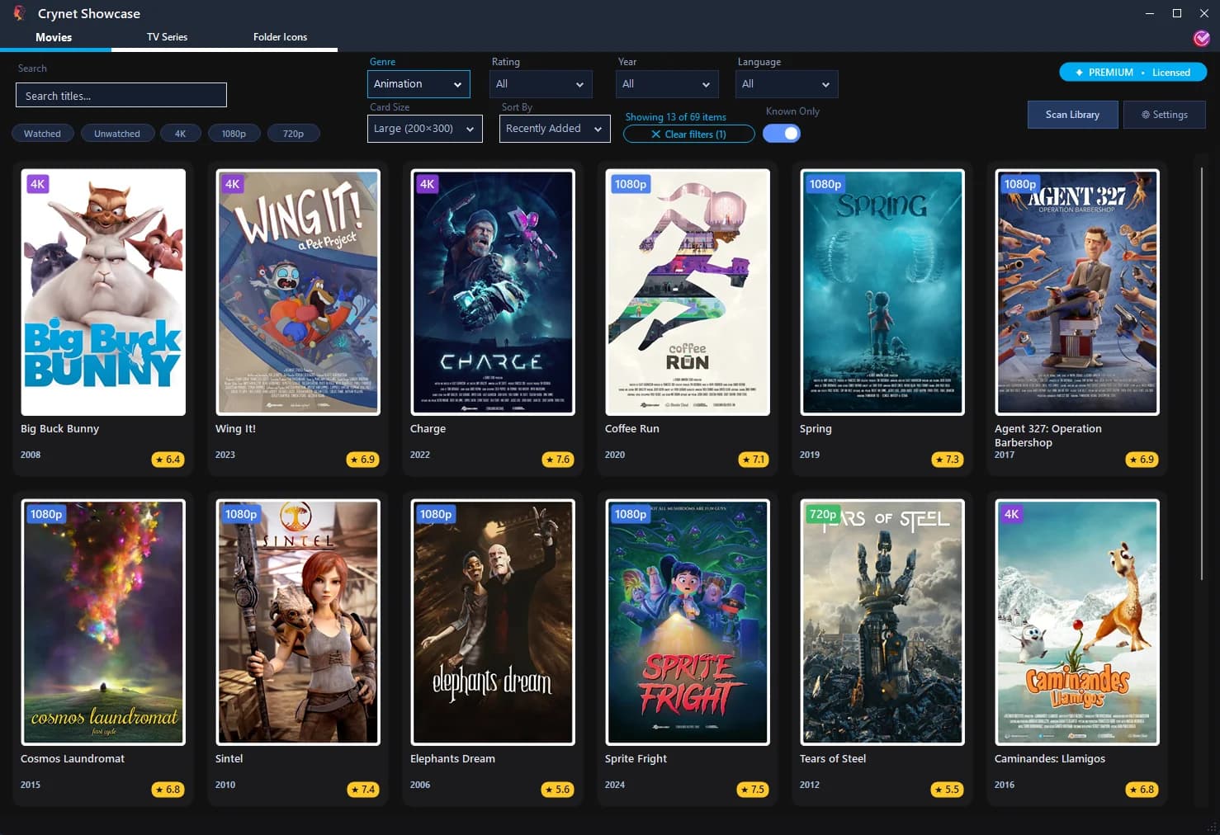1220x835 pixels.
Task: Switch to the Folder Icons tab
Action: point(280,37)
